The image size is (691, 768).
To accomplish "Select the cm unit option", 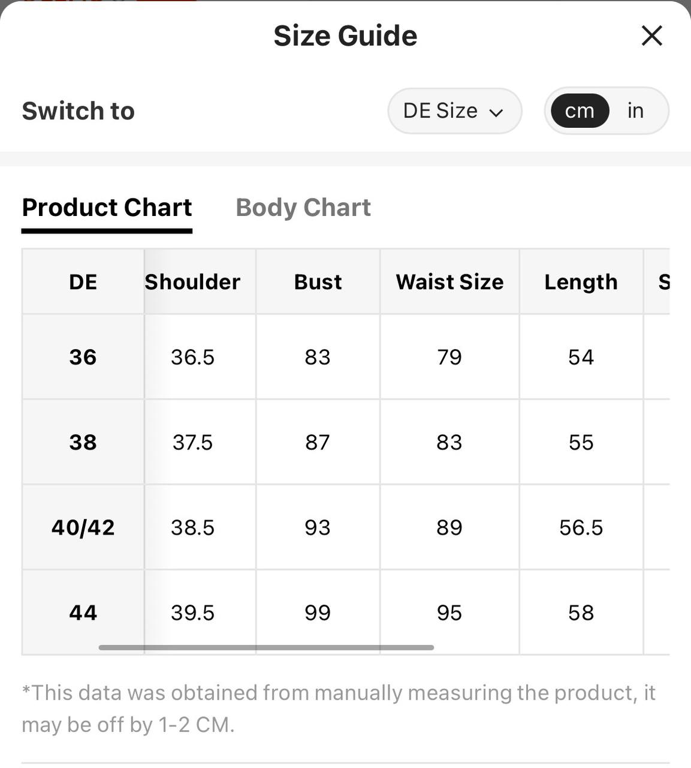I will [580, 111].
